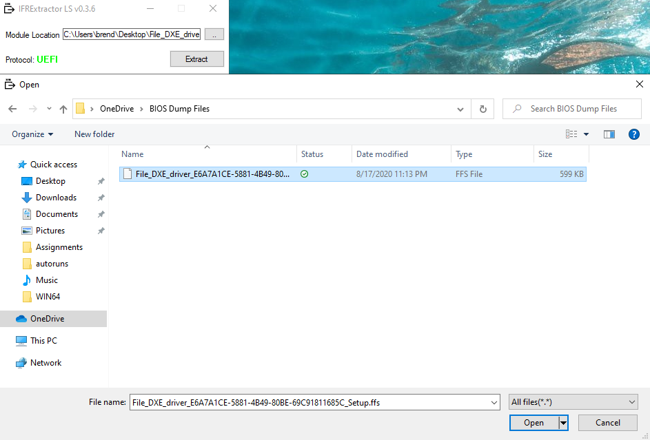Close the Open dialog
The height and width of the screenshot is (440, 650).
pyautogui.click(x=639, y=85)
